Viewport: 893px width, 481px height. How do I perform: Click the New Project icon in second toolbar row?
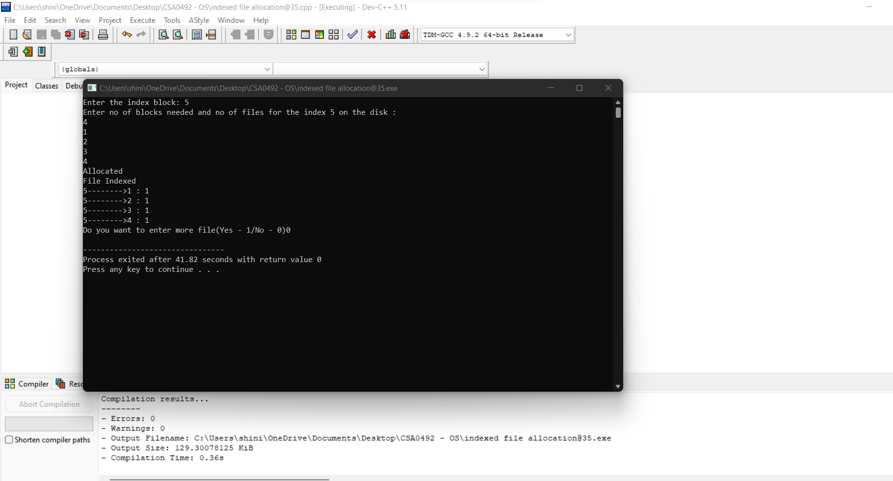coord(13,52)
